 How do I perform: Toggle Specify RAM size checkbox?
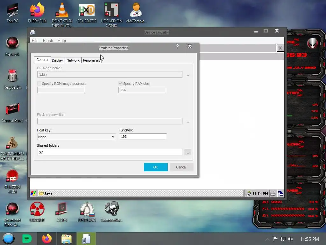(x=120, y=83)
